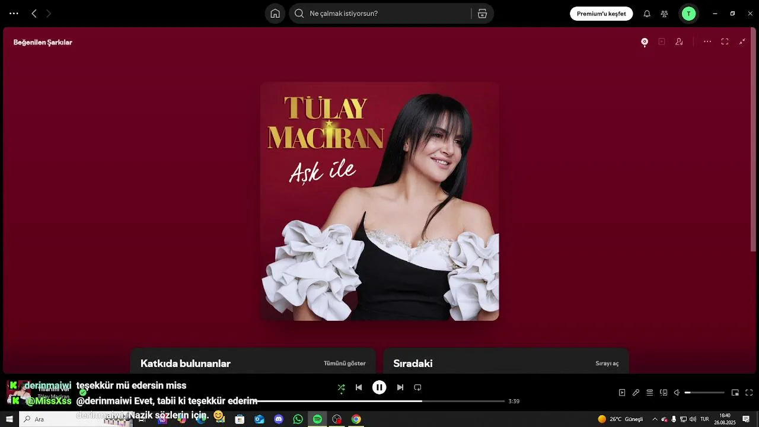Open the Browse icon next to search
The height and width of the screenshot is (427, 759).
pos(482,14)
